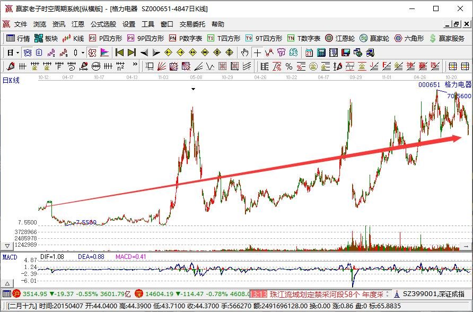Open the 帮助 menu
Image resolution: width=473 pixels, height=312 pixels.
point(218,24)
